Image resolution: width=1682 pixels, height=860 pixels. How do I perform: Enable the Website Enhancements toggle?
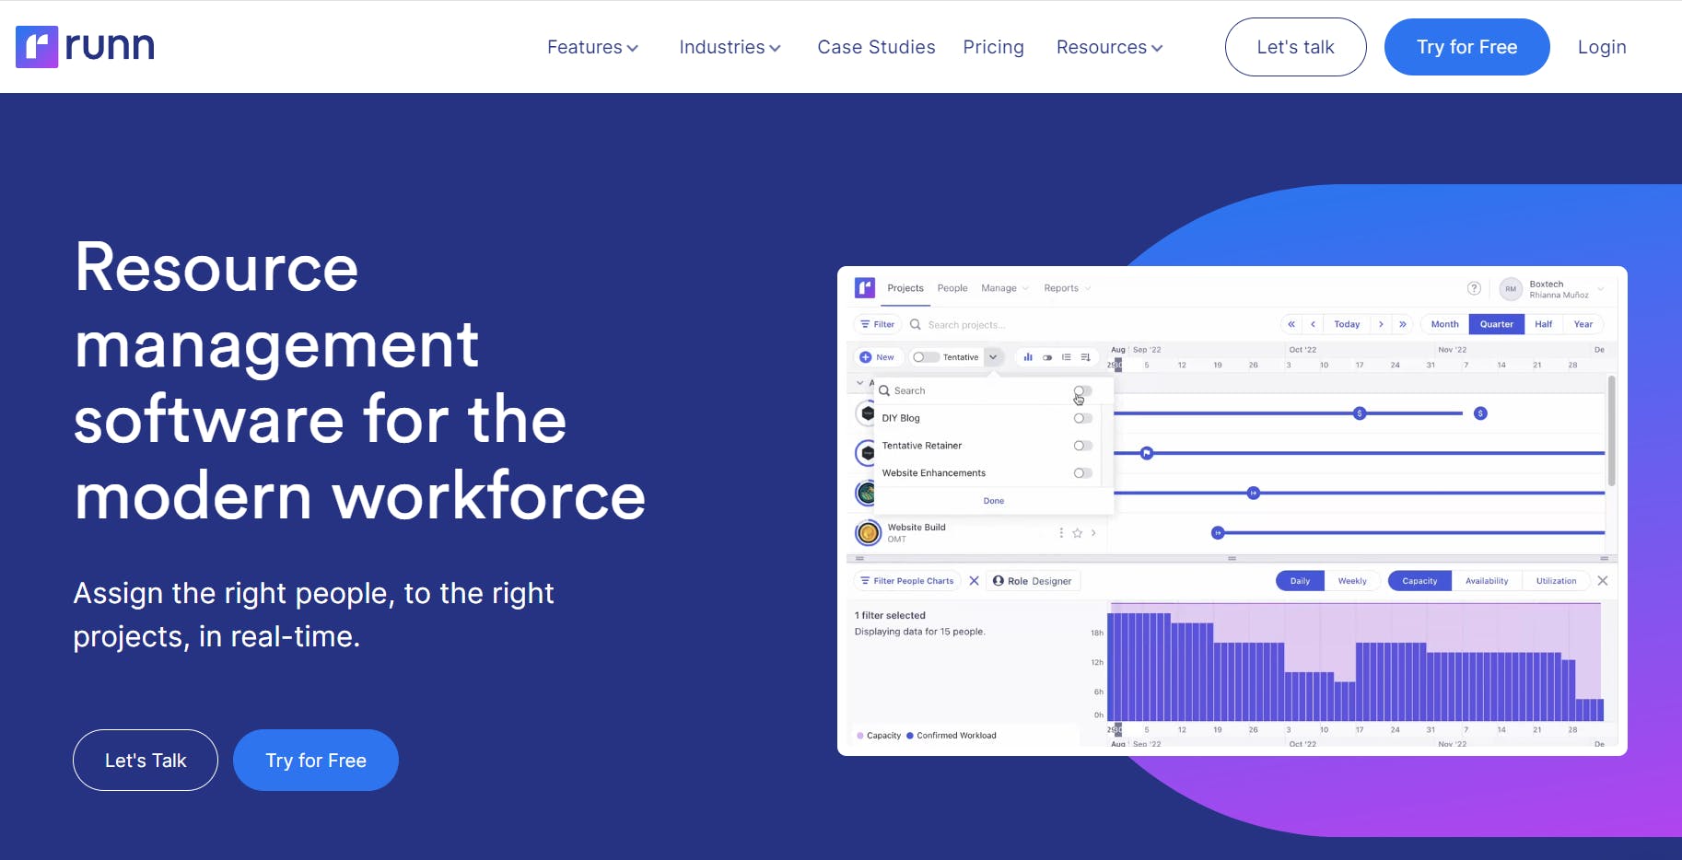(1083, 473)
